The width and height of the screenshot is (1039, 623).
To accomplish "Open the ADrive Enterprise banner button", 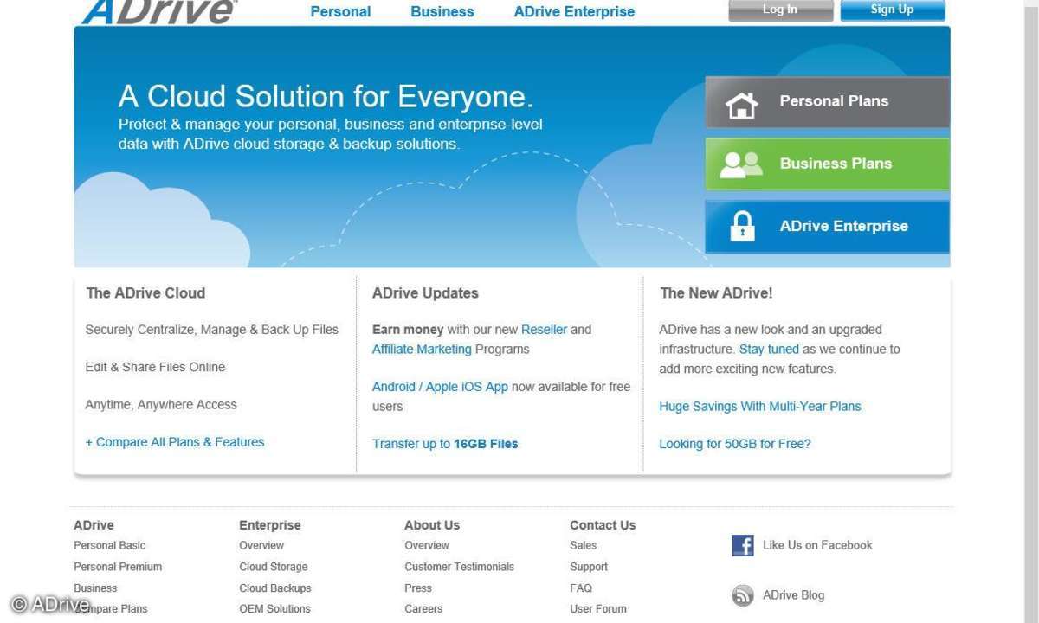I will [x=828, y=227].
